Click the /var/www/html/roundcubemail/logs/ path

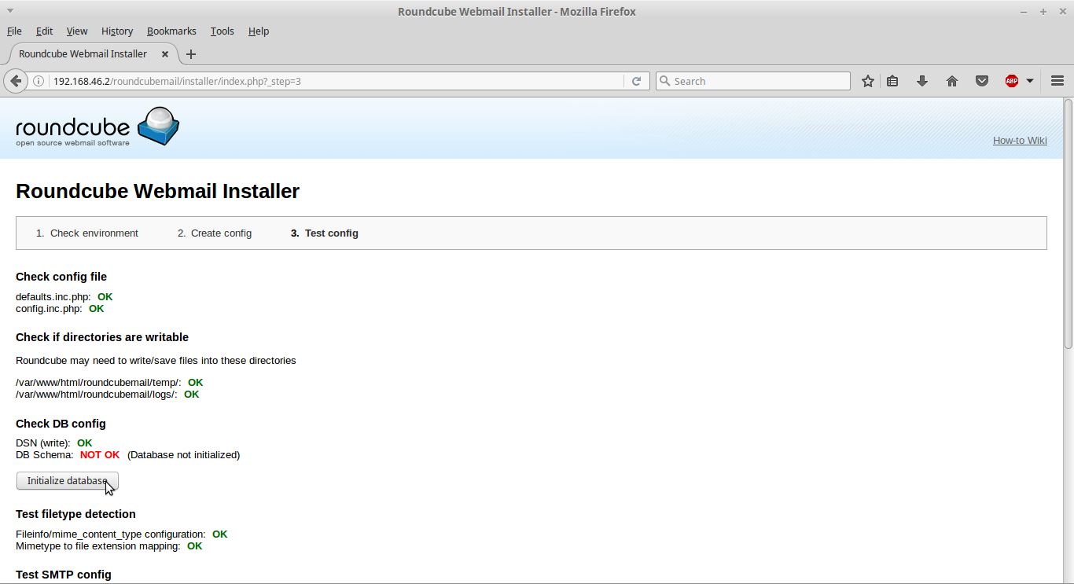tap(97, 395)
